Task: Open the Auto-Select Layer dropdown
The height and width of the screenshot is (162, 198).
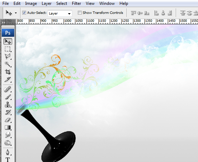Action: click(60, 14)
